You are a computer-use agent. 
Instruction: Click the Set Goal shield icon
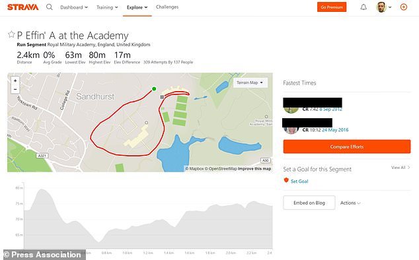click(x=286, y=180)
